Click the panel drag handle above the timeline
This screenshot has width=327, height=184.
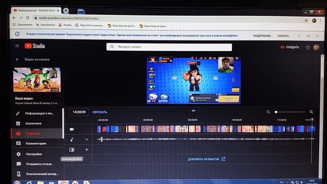[x=194, y=110]
